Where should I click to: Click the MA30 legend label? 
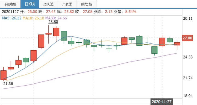[x=56, y=18]
